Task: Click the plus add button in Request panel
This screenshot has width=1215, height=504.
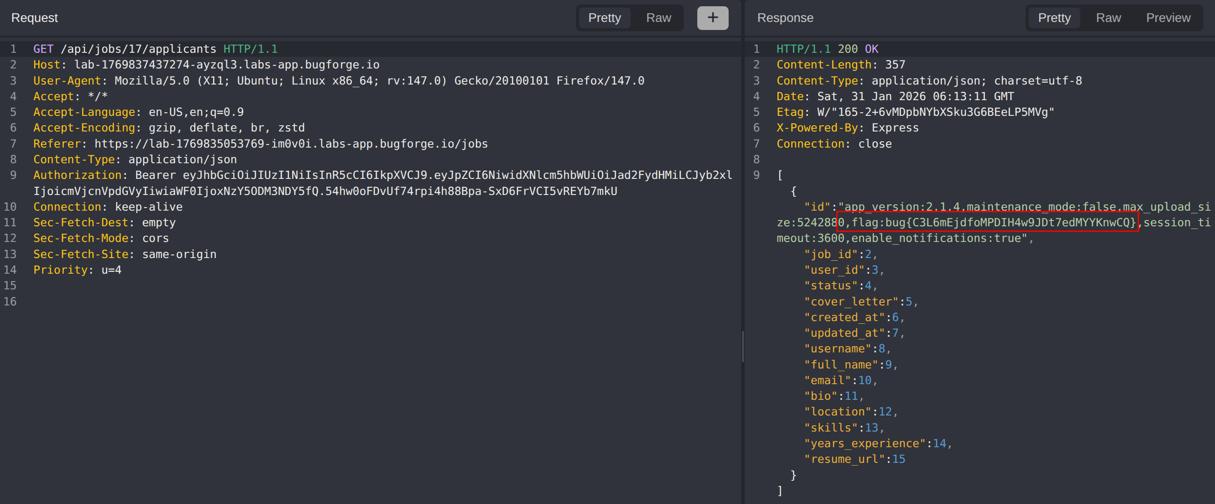Action: click(x=712, y=18)
